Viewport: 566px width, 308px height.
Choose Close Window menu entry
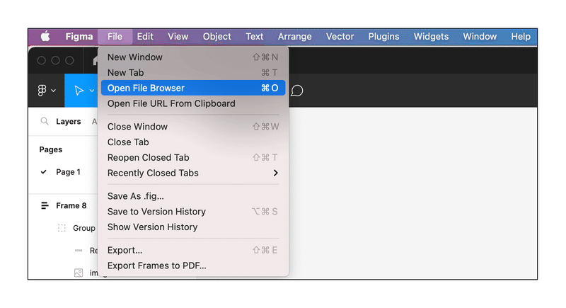click(193, 127)
